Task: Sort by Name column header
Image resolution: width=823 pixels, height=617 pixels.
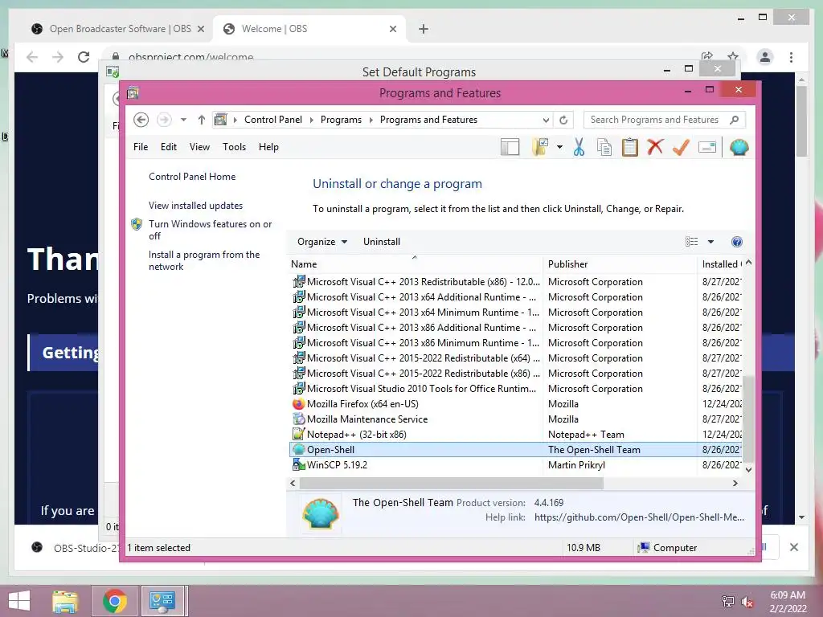Action: pos(415,264)
